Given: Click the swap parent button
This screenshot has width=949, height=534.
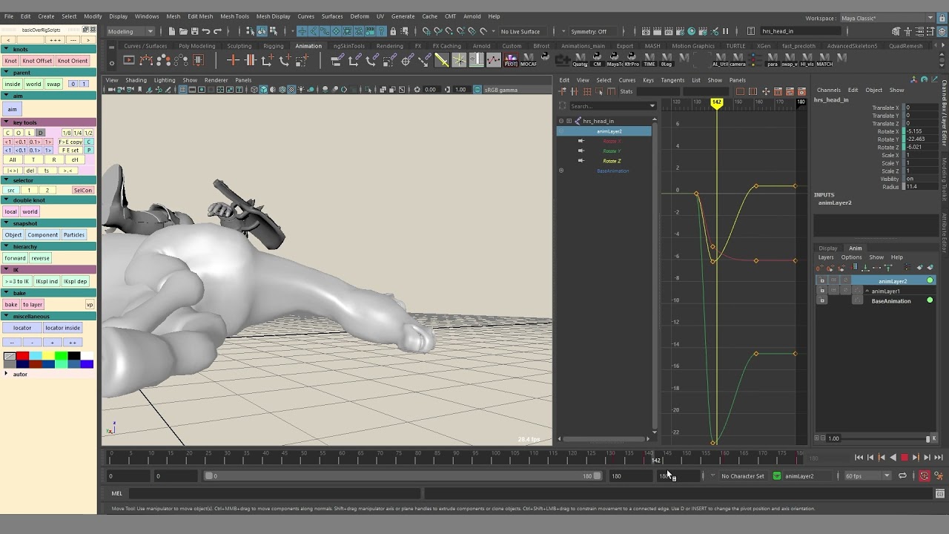Looking at the screenshot, I should 53,84.
